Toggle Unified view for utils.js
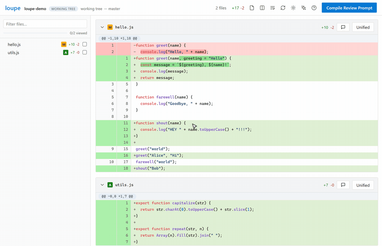The image size is (382, 246). point(363,185)
